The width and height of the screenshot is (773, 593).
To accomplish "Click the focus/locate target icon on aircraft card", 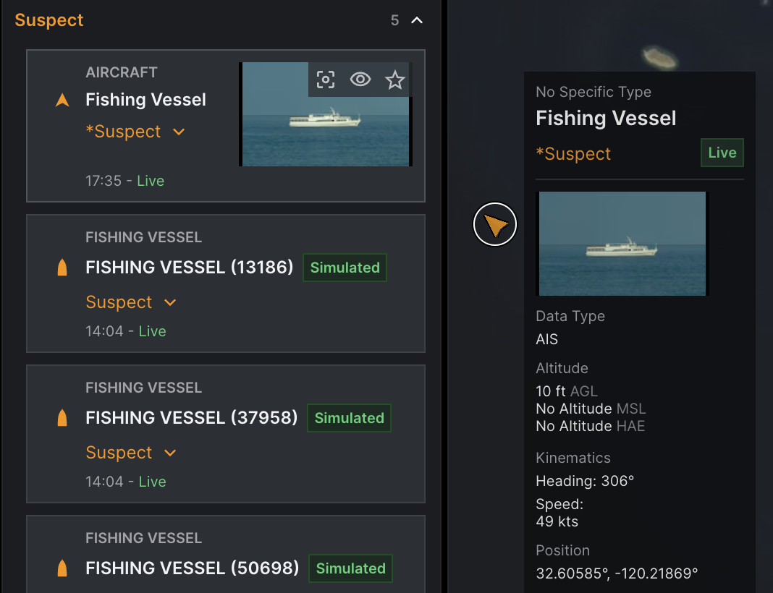I will tap(326, 80).
